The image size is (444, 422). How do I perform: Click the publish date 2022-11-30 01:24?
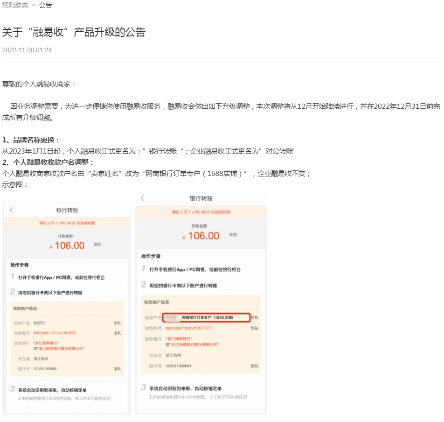pos(27,50)
